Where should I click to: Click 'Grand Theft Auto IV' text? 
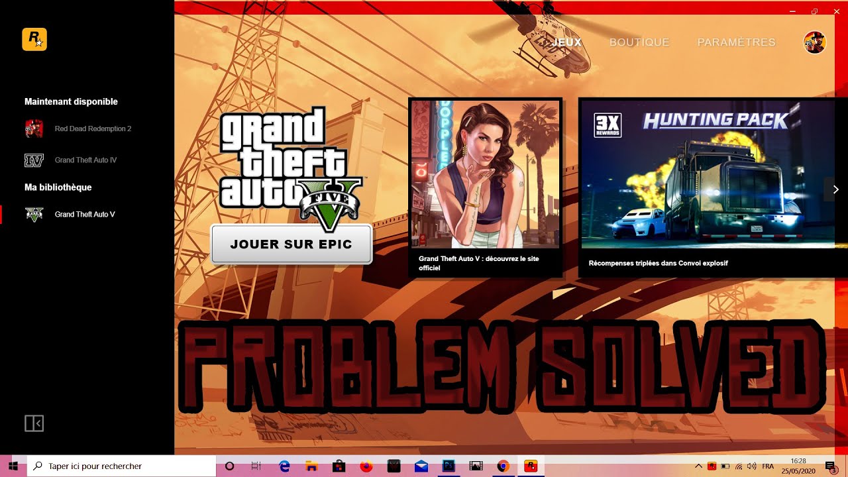pos(85,160)
